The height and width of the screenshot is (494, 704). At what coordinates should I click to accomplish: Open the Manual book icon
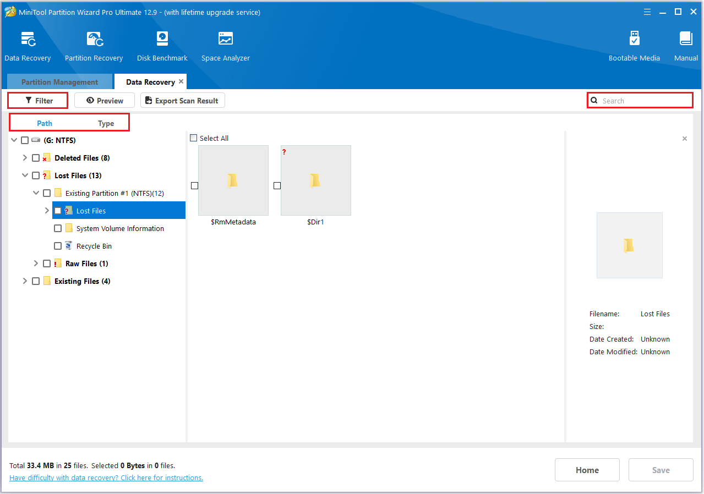tap(686, 40)
